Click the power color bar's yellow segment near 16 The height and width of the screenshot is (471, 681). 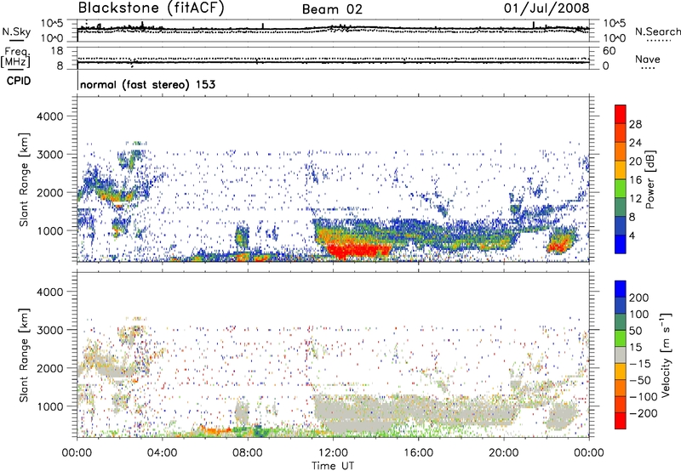pyautogui.click(x=621, y=169)
